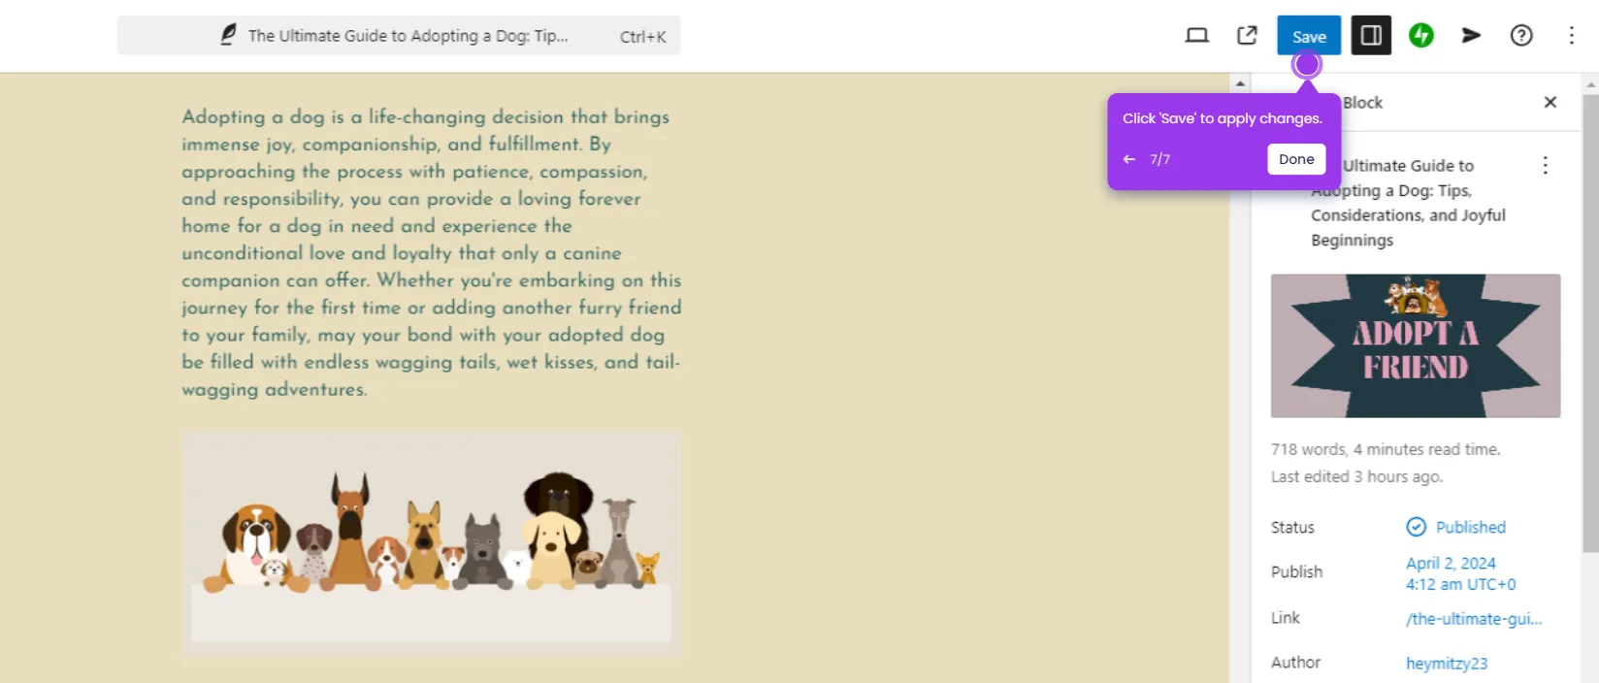Click the sidebar vertical scrollbar
The width and height of the screenshot is (1599, 683).
click(1589, 324)
